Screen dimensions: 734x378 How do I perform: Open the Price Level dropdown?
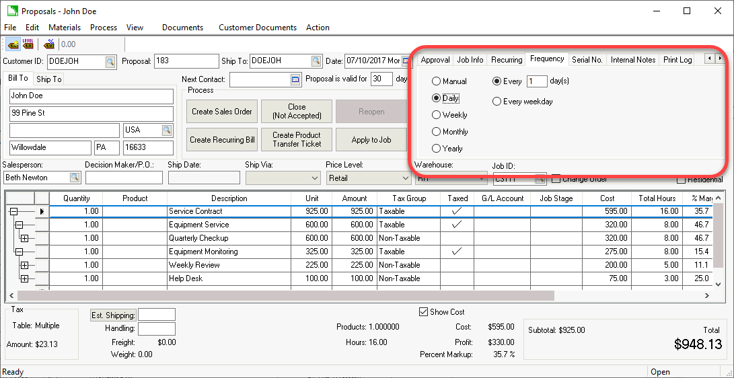404,178
